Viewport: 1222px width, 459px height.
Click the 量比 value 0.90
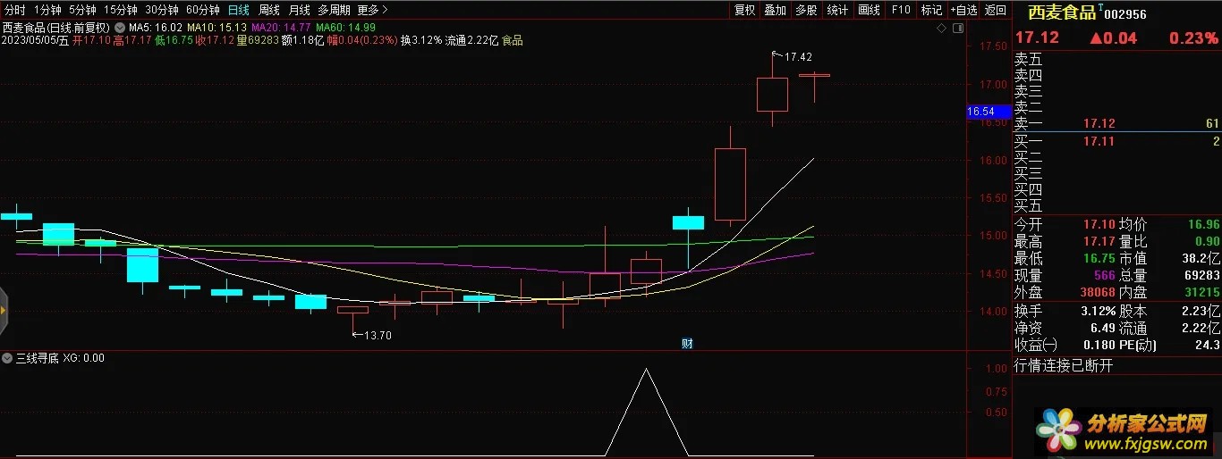pyautogui.click(x=1207, y=242)
